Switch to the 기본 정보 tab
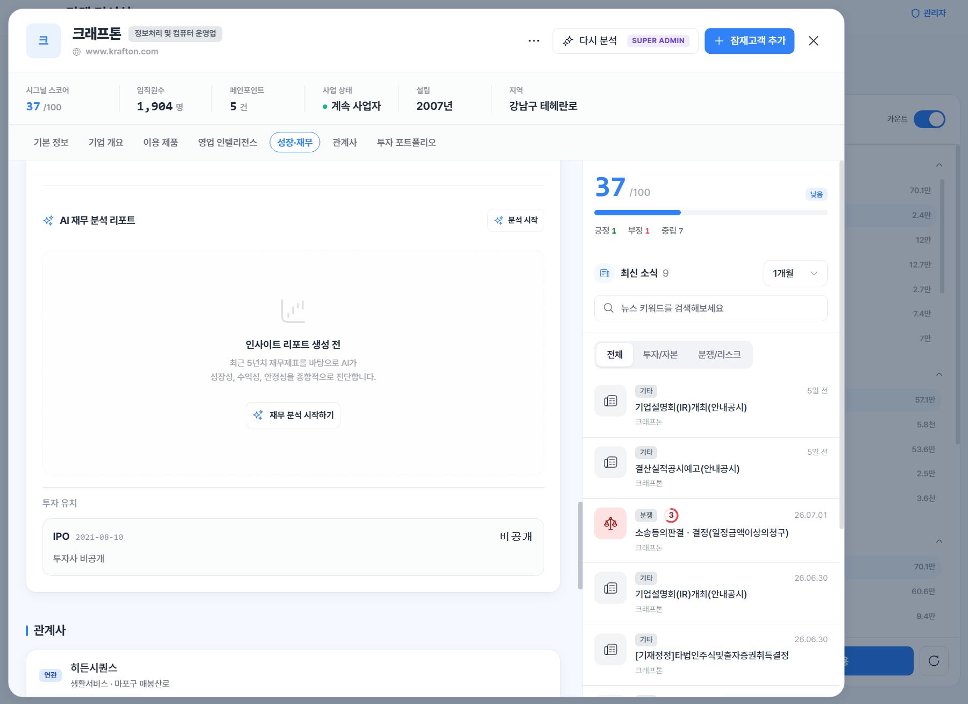The height and width of the screenshot is (704, 968). (51, 143)
